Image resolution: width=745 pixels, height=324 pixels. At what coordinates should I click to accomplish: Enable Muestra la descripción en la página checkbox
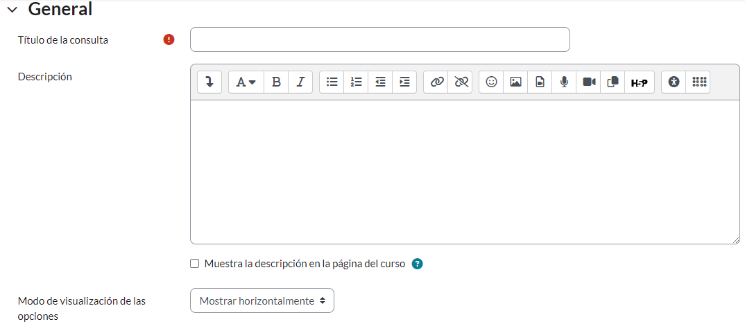pos(195,264)
